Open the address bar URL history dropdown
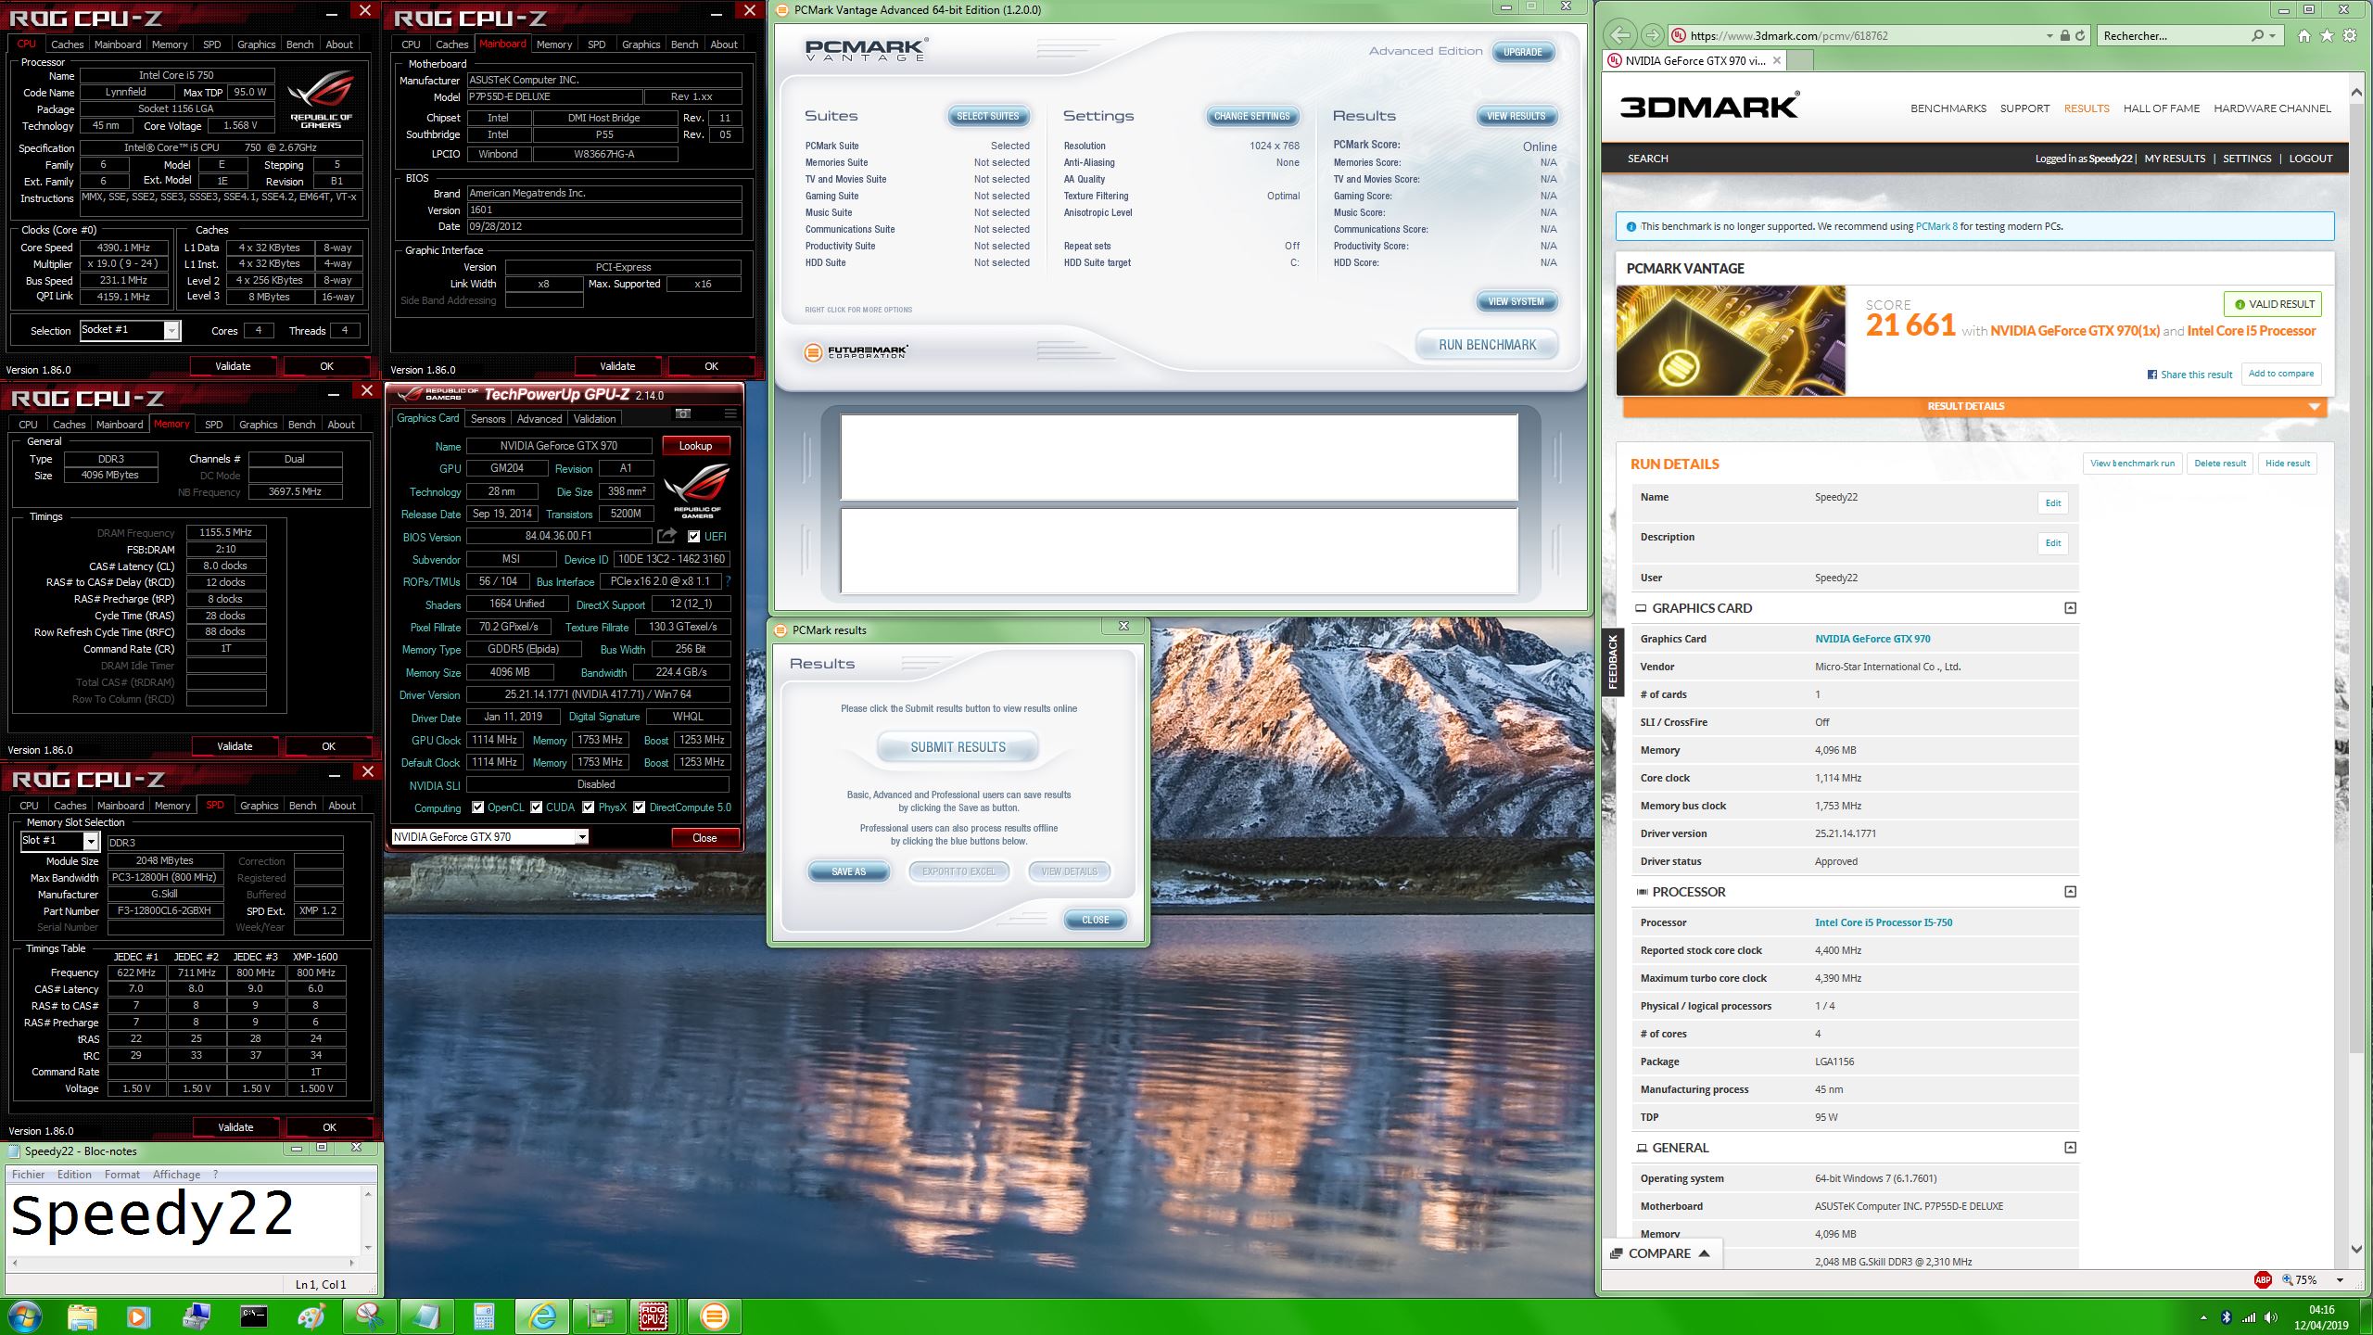The width and height of the screenshot is (2373, 1335). click(x=2049, y=36)
